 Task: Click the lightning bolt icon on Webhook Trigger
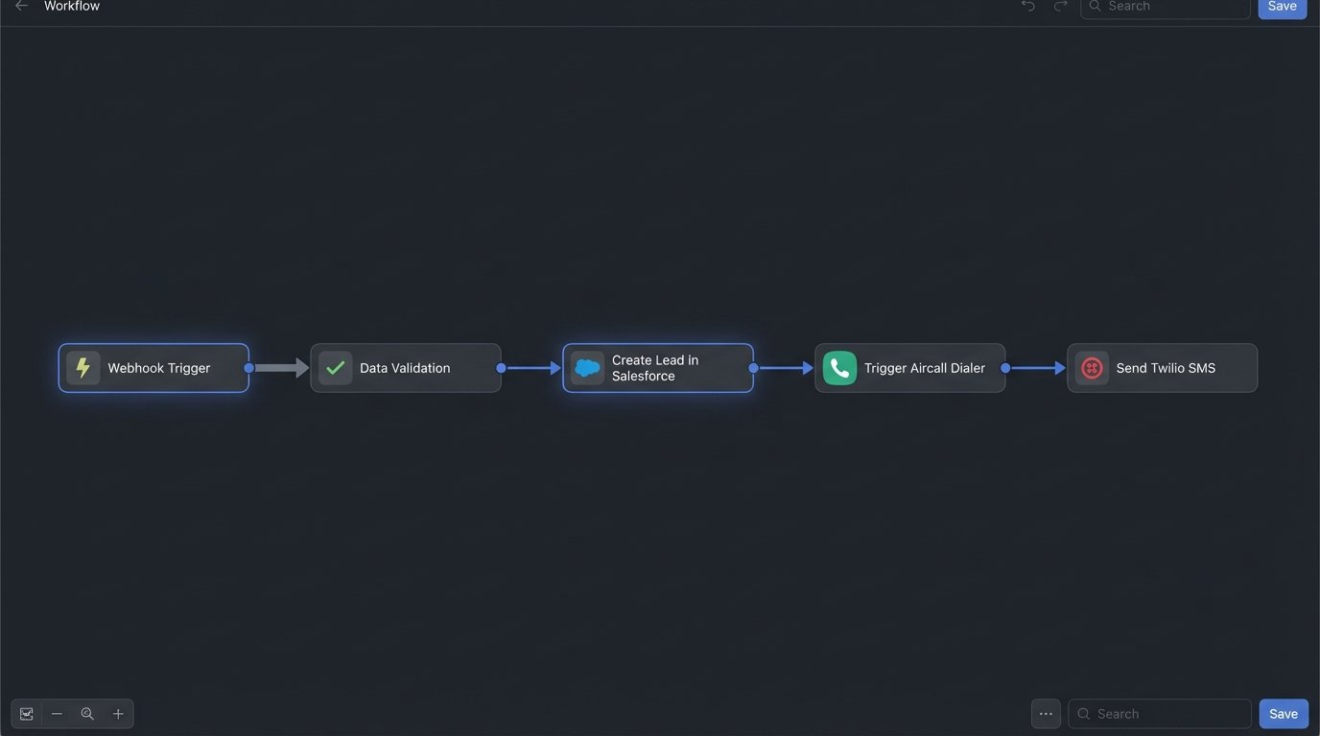83,368
